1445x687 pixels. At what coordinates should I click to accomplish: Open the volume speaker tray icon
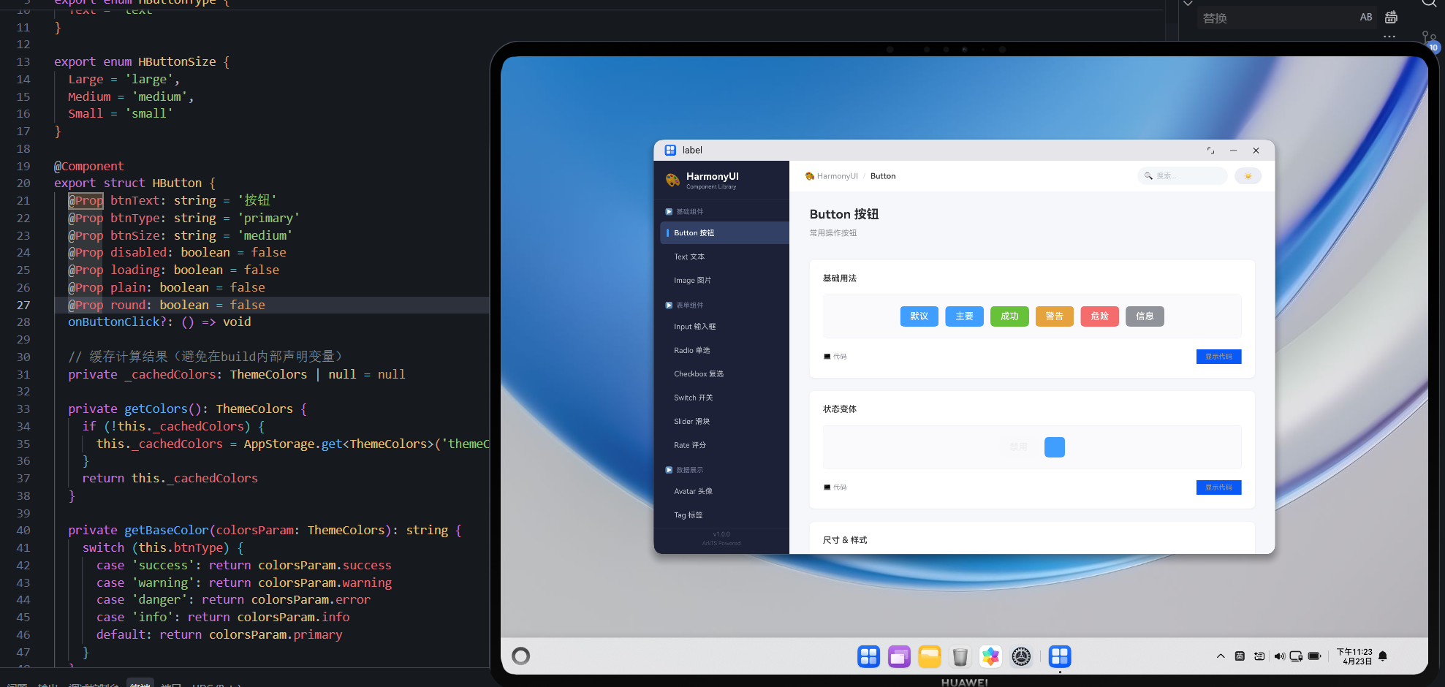pyautogui.click(x=1279, y=656)
